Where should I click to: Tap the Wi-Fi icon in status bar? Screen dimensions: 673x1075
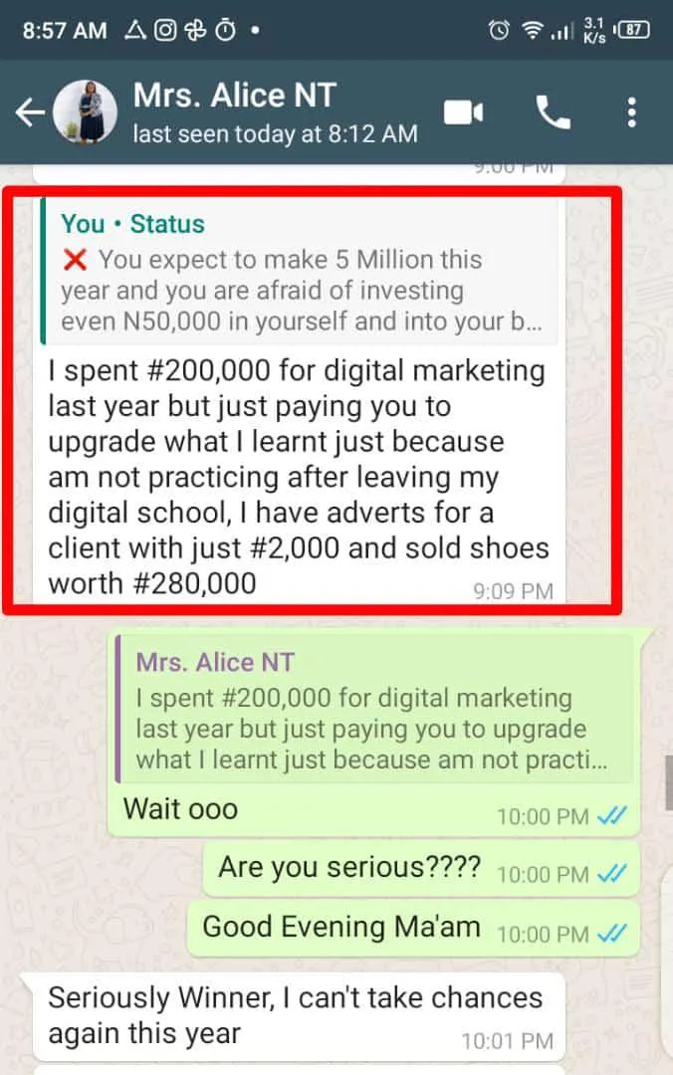[531, 30]
